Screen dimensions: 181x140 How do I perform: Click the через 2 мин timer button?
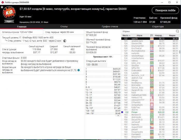point(55,41)
